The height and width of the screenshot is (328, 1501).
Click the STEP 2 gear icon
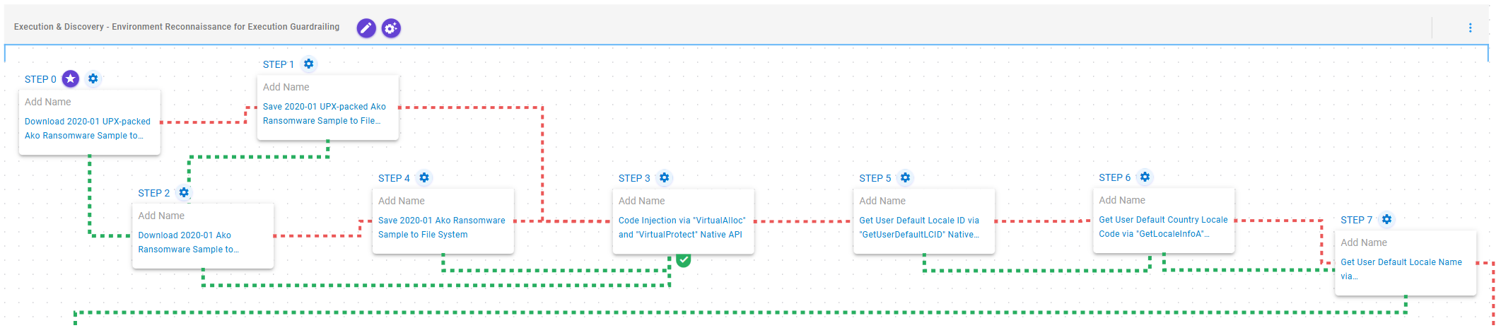coord(184,192)
